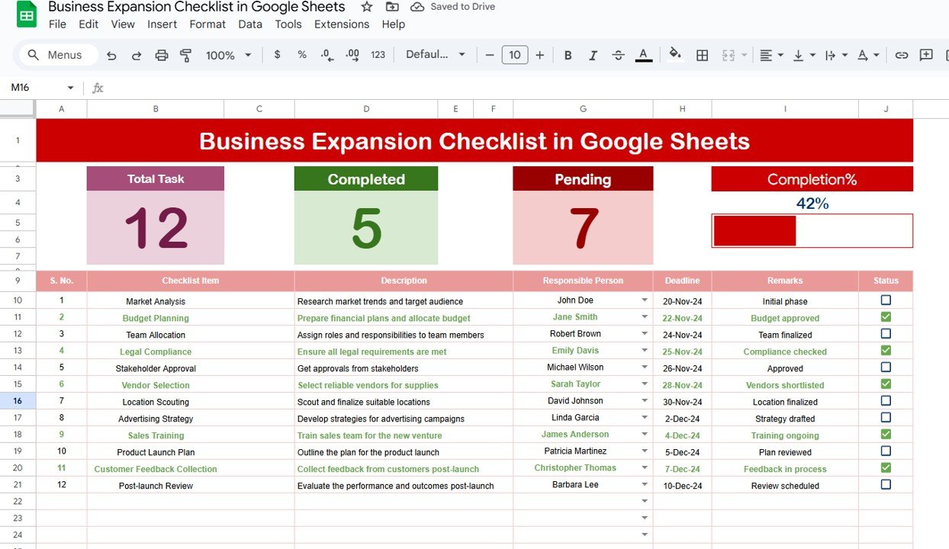Insert link with the chain icon
This screenshot has width=949, height=549.
[x=901, y=55]
